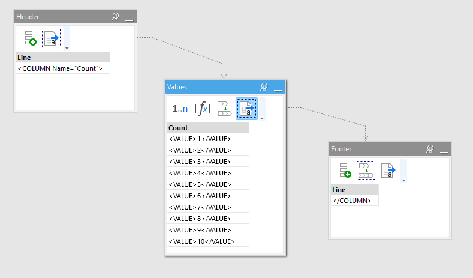The width and height of the screenshot is (473, 278).
Task: Collapse the Footer table
Action: [444, 150]
